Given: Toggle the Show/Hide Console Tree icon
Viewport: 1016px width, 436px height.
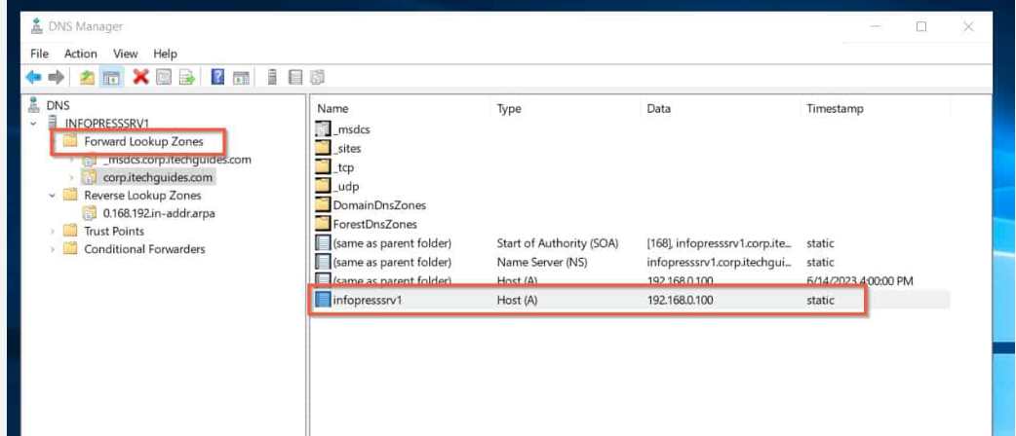Looking at the screenshot, I should (111, 77).
